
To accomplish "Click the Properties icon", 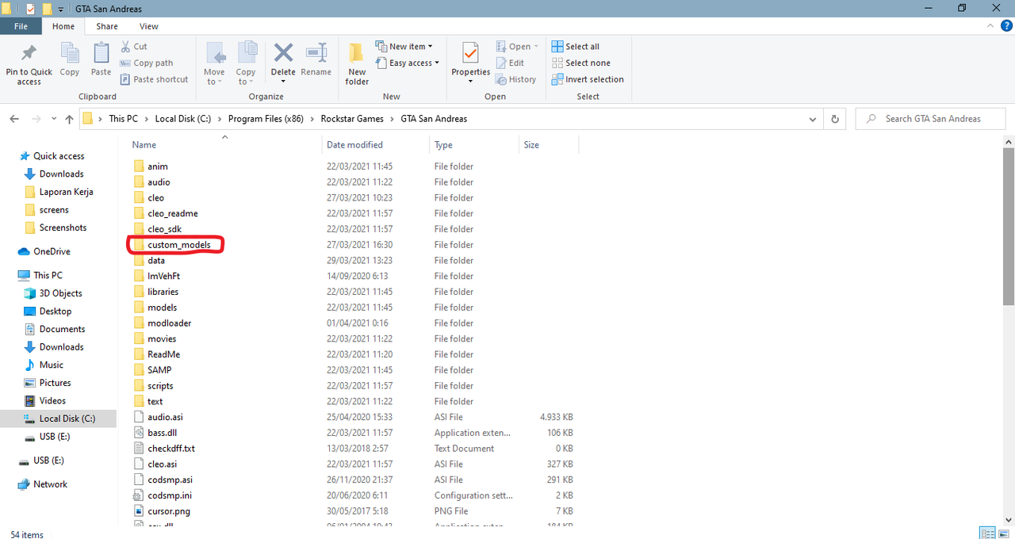I will click(470, 54).
